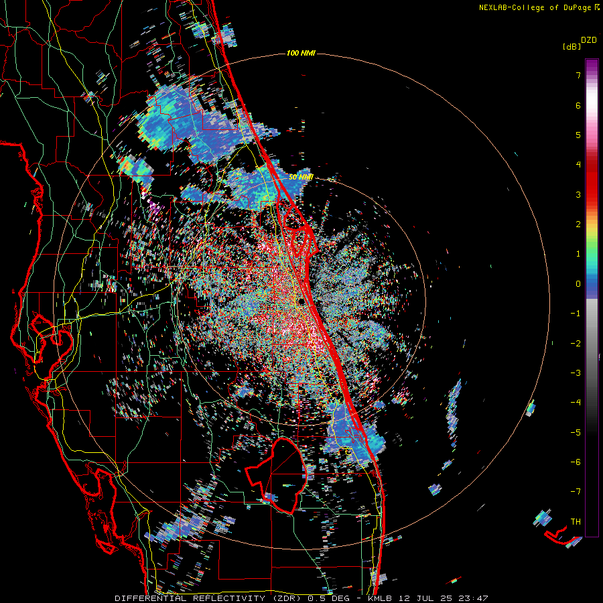Image resolution: width=603 pixels, height=603 pixels.
Task: Pick the red 3 dB band on color bar
Action: point(592,194)
